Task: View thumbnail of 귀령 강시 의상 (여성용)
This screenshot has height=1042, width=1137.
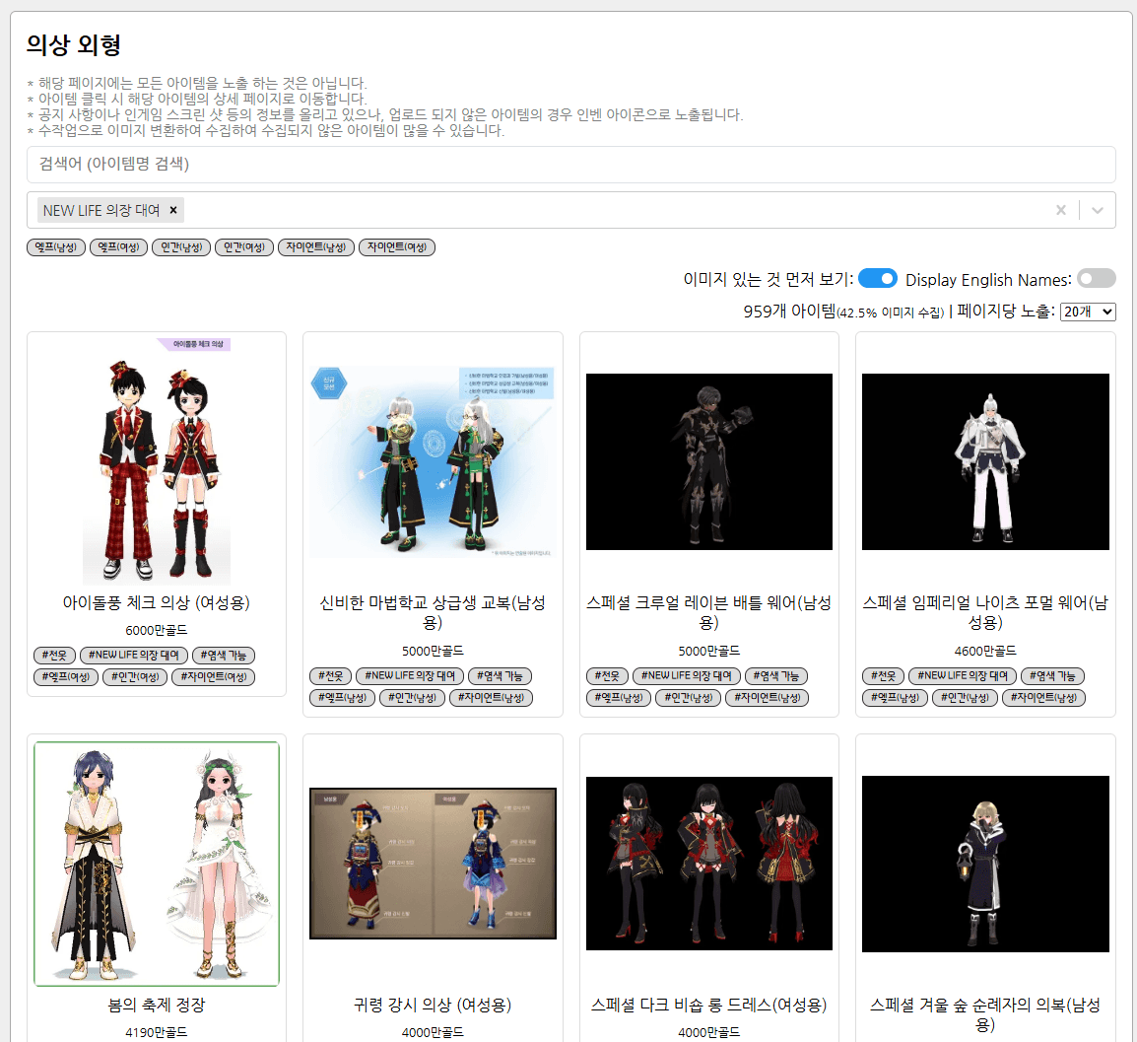Action: tap(433, 863)
